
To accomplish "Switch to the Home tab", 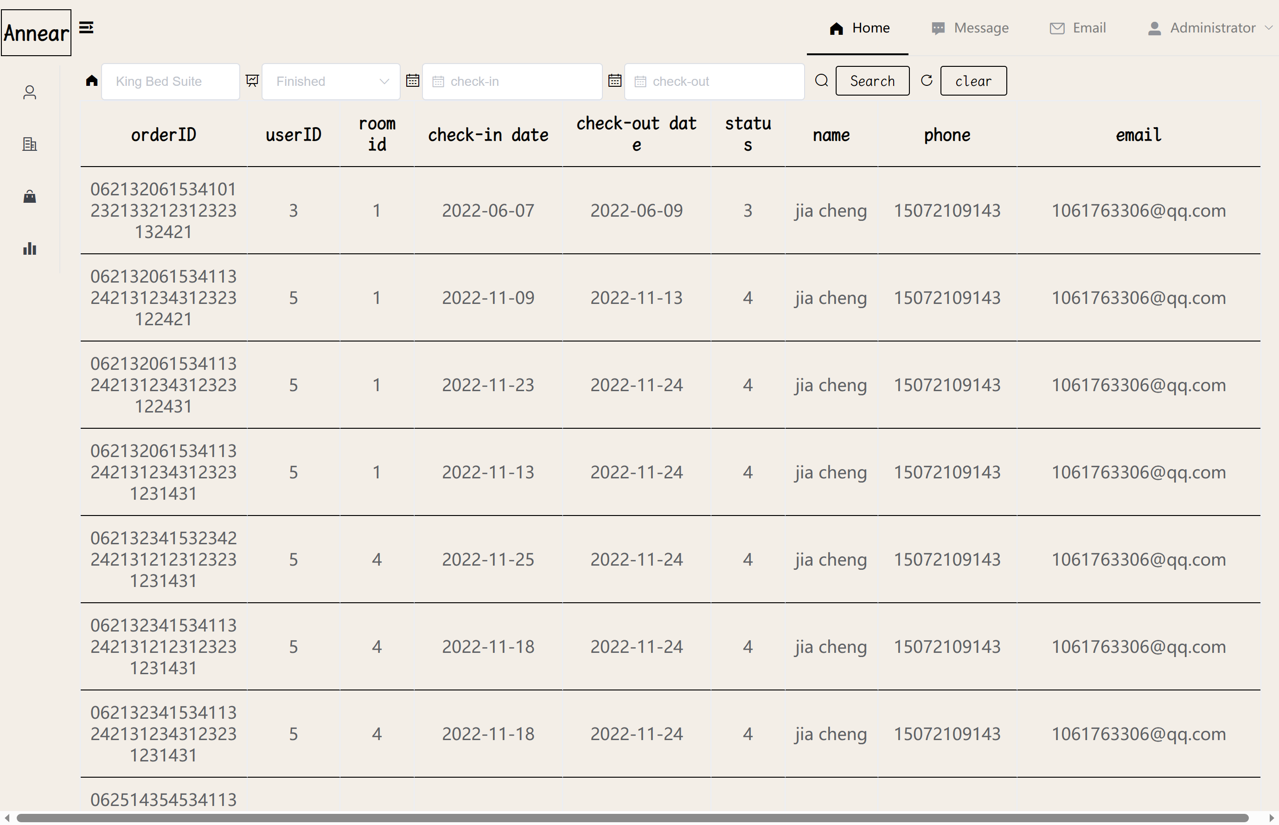I will click(857, 28).
